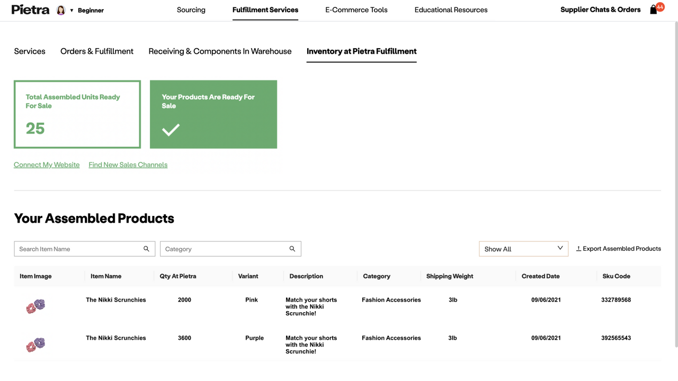Screen dimensions: 678x381
Task: Click the pink Nikki Scrunchies thumbnail
Action: point(35,306)
